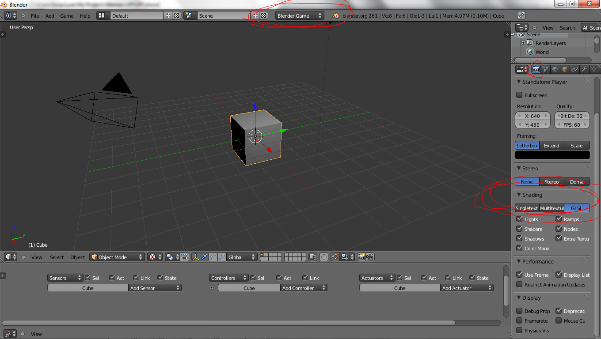
Task: Toggle the Lights shading checkbox
Action: pyautogui.click(x=519, y=219)
